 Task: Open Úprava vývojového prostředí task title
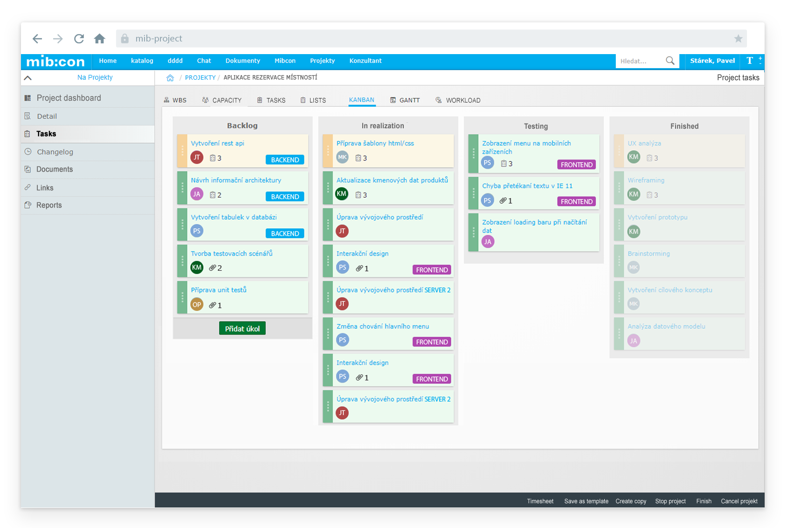pyautogui.click(x=380, y=217)
